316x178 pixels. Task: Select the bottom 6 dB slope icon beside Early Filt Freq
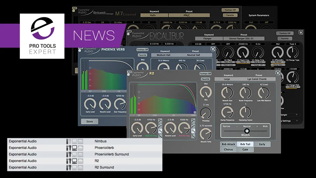[x=160, y=136]
